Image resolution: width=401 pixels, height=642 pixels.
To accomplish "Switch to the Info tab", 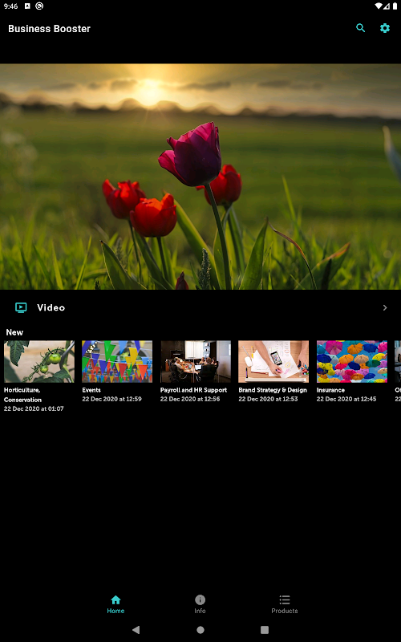I will tap(200, 604).
